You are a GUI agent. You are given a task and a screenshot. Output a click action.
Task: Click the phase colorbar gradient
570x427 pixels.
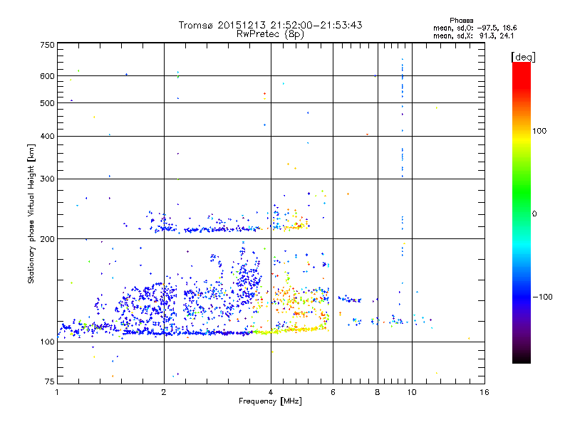[522, 213]
